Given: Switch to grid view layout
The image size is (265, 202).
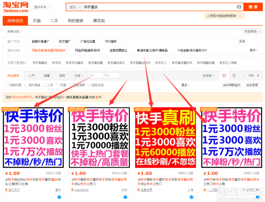Looking at the screenshot, I should pos(224,75).
